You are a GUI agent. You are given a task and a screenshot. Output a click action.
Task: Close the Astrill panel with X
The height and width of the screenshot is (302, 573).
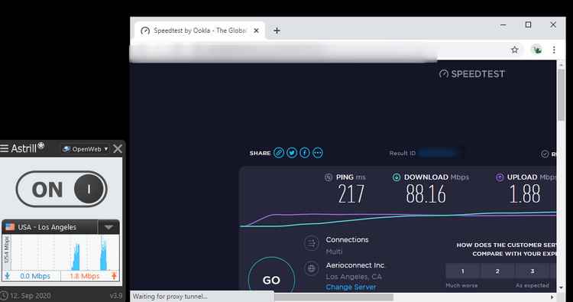click(118, 149)
